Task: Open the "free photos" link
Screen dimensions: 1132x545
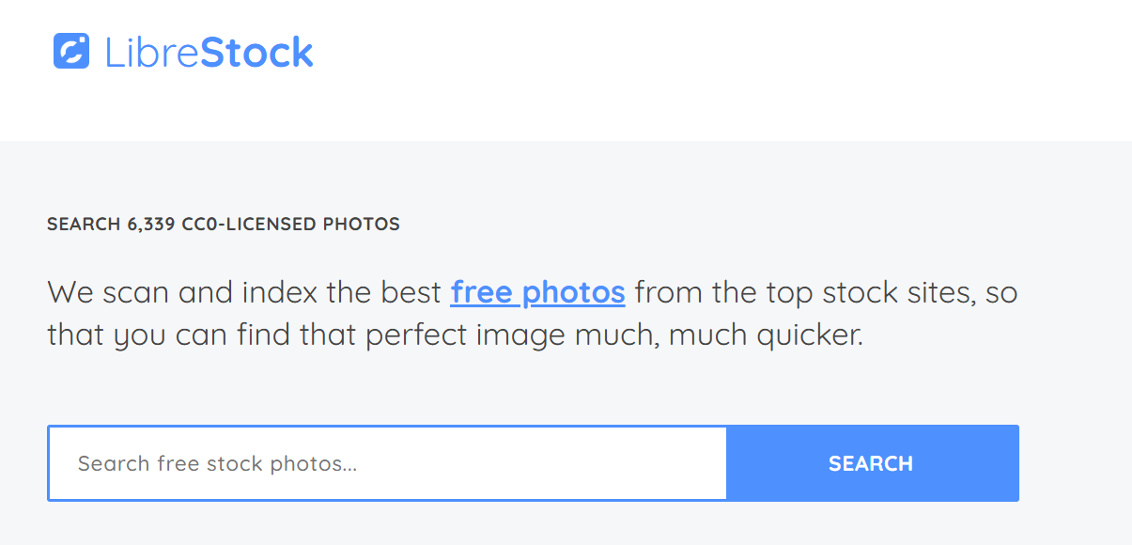Action: [x=537, y=292]
